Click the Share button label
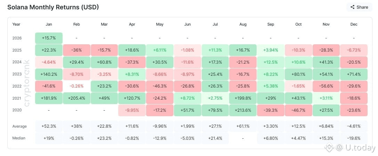The image size is (378, 156). [362, 7]
